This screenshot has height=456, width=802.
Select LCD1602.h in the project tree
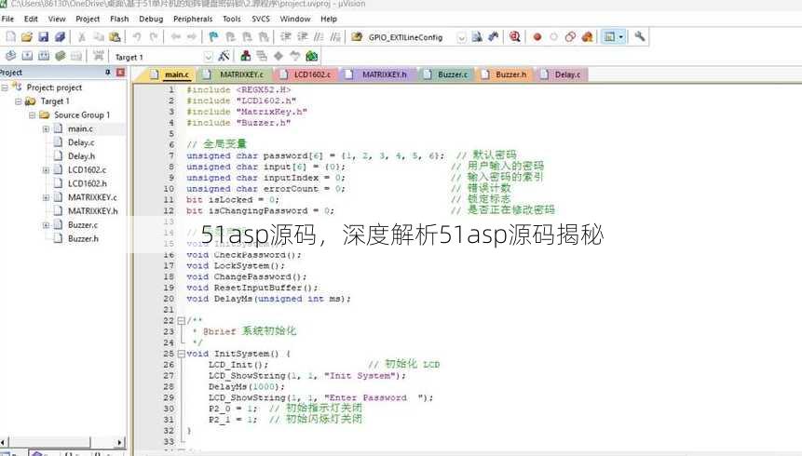click(87, 183)
